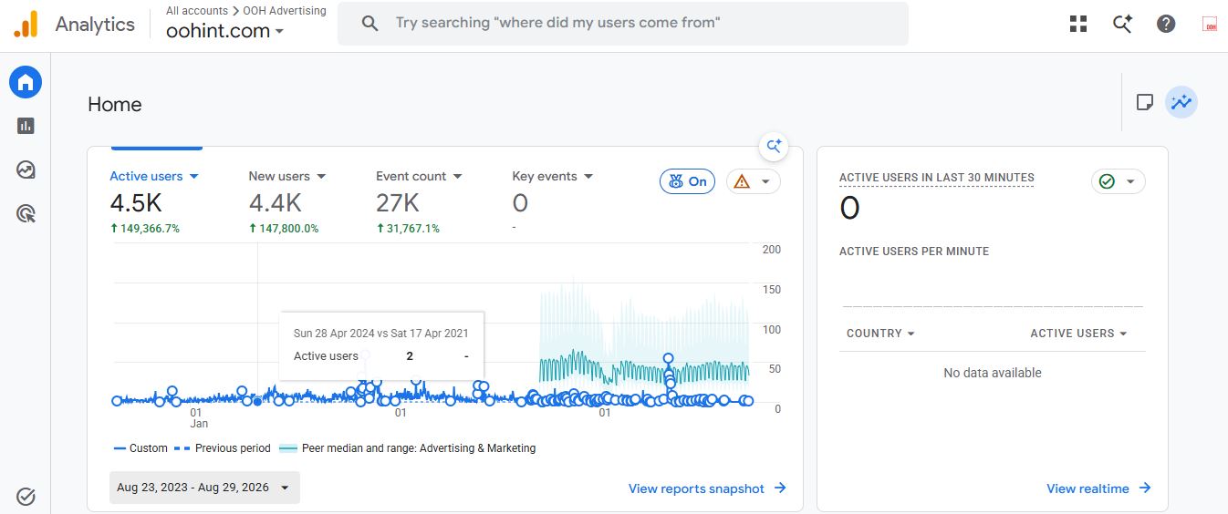Click the ACTIVE USERS PER MINUTE label
Image resolution: width=1228 pixels, height=514 pixels.
[914, 252]
